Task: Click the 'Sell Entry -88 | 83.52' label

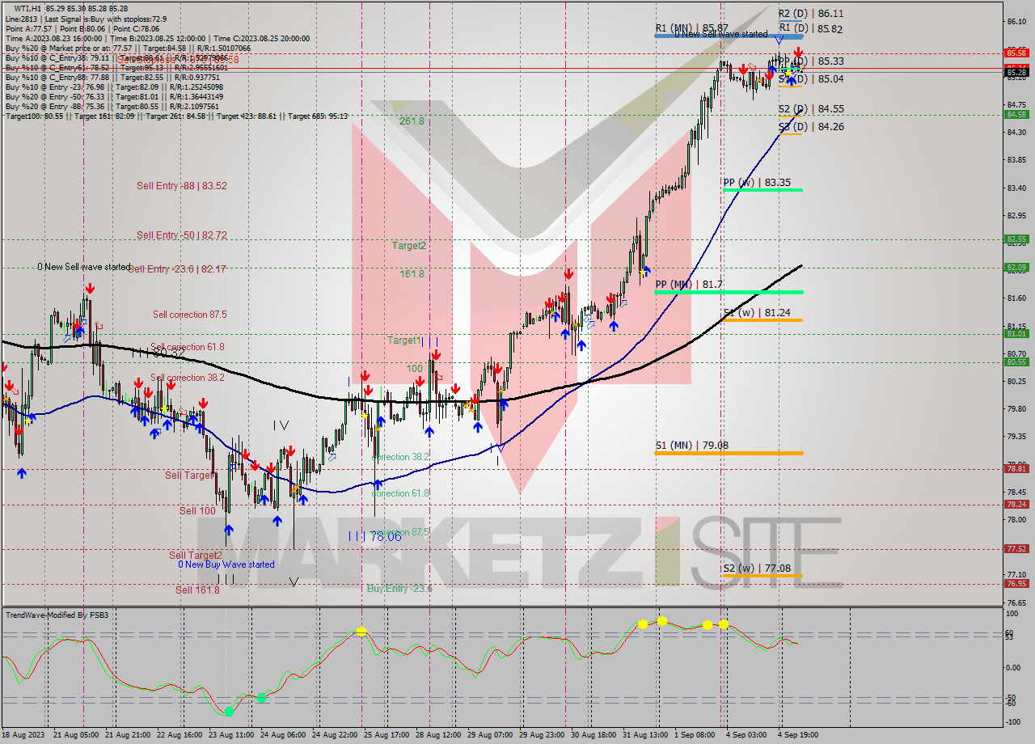Action: tap(182, 186)
